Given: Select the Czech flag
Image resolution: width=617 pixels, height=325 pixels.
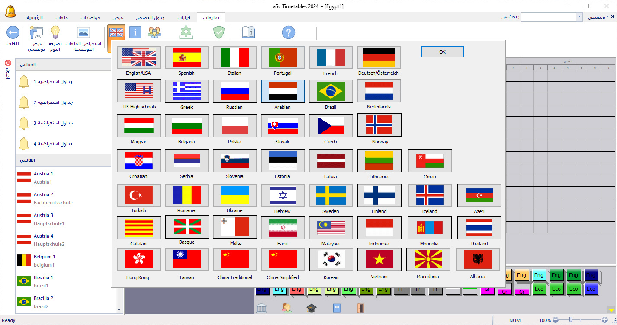Looking at the screenshot, I should pyautogui.click(x=331, y=125).
